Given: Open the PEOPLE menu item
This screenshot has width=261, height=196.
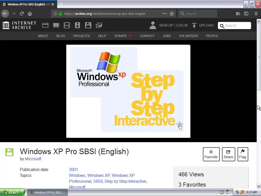Looking at the screenshot, I should (x=212, y=36).
